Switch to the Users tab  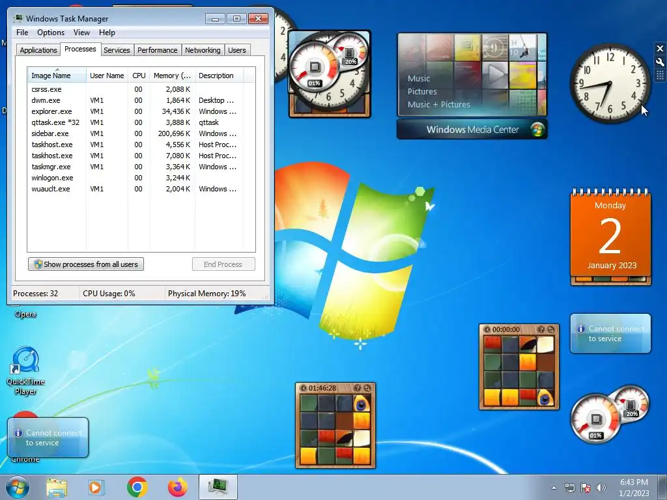[236, 50]
